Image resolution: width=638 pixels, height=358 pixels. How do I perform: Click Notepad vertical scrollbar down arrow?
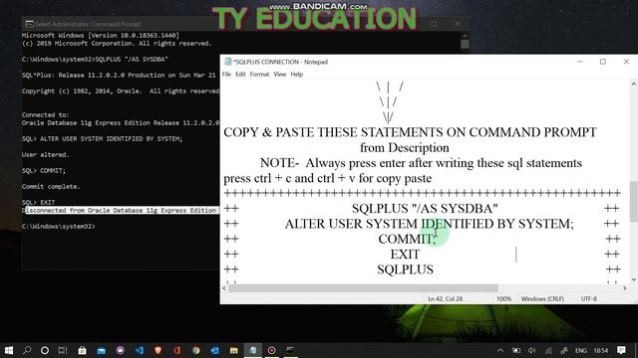click(x=634, y=279)
